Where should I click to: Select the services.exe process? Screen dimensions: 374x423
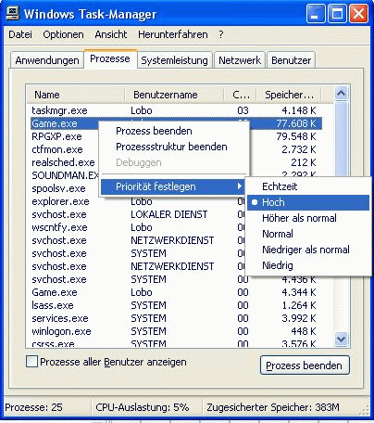click(60, 318)
